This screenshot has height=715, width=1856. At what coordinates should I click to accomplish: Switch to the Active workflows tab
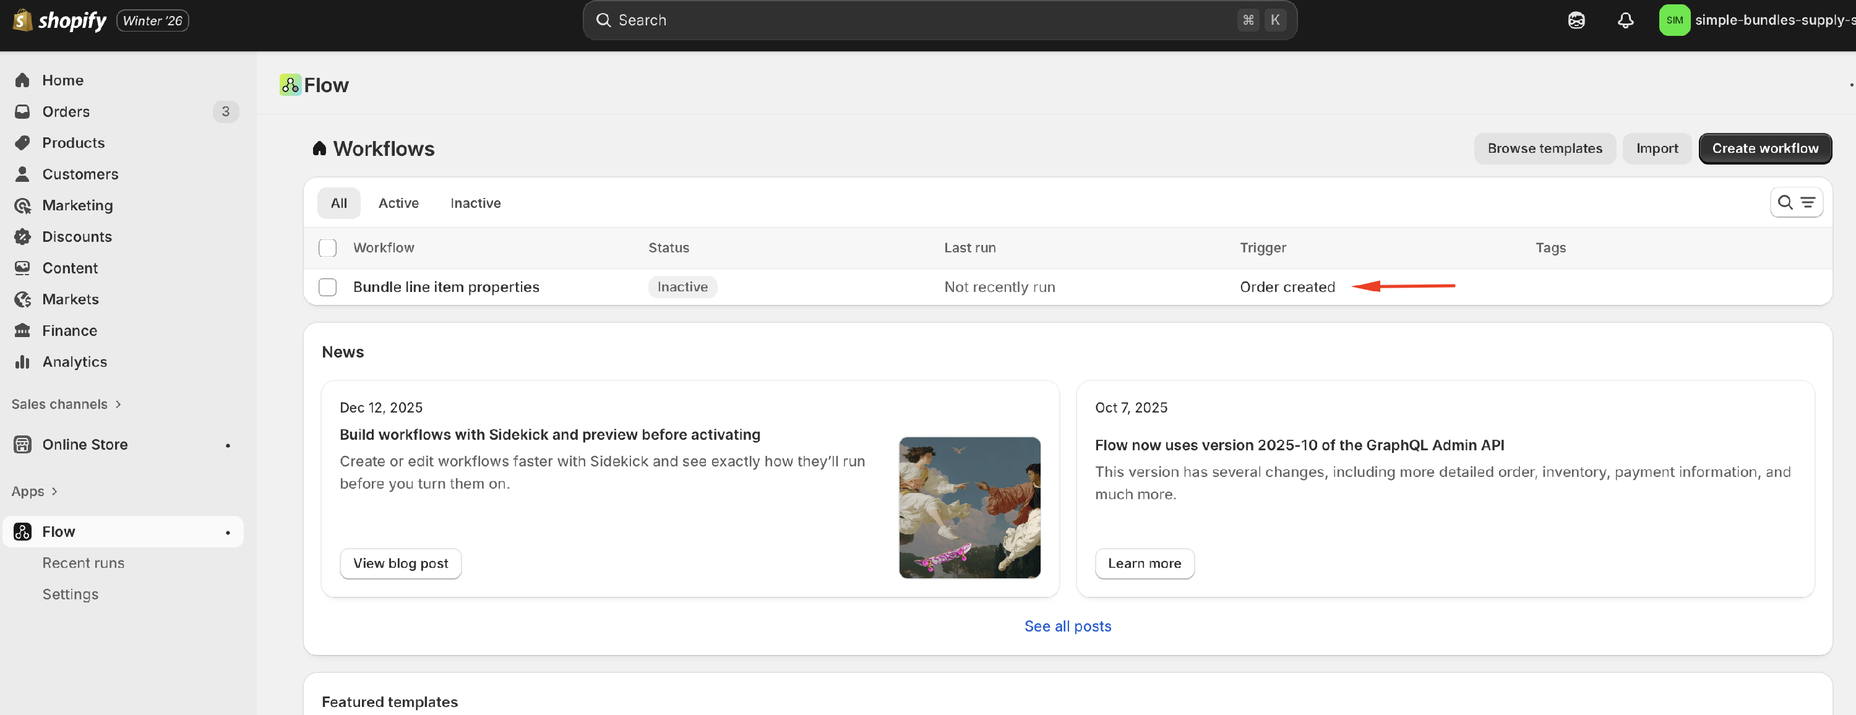tap(398, 203)
